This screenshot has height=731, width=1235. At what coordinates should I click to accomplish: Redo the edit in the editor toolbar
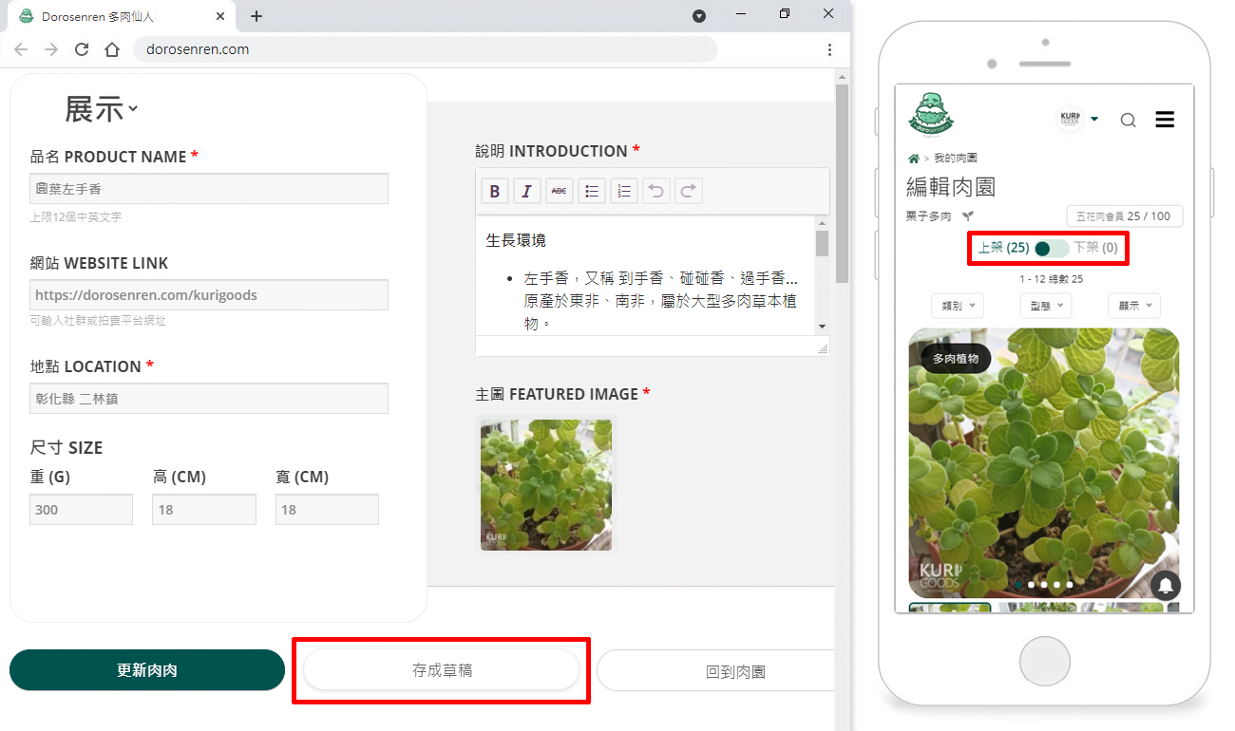click(x=689, y=191)
